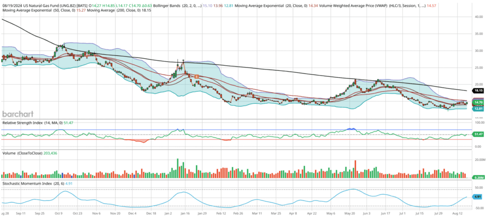
Task: Click the Jul 15 date on time axis
Action: click(x=420, y=213)
